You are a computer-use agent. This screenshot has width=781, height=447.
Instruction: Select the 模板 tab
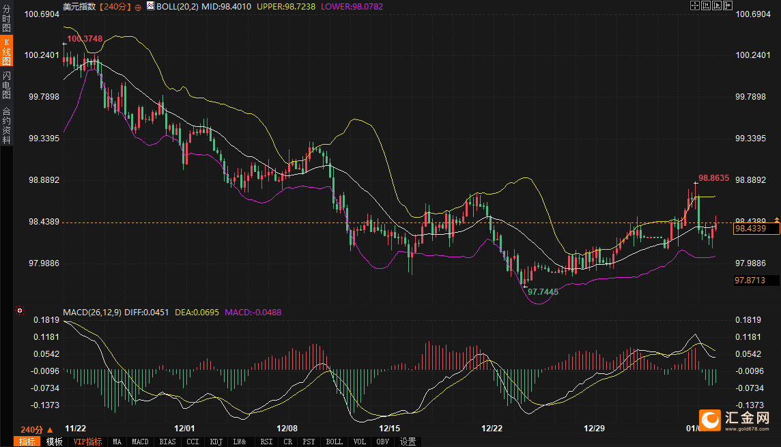54,442
